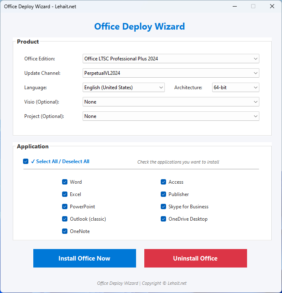Click Install Office Now button
The width and height of the screenshot is (282, 293).
(x=85, y=258)
